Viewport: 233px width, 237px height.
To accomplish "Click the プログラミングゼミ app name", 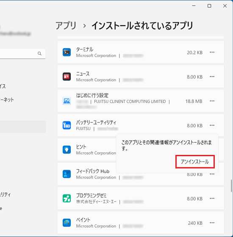I will tap(91, 196).
